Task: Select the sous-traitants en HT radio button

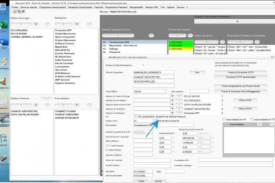Action: [224, 119]
